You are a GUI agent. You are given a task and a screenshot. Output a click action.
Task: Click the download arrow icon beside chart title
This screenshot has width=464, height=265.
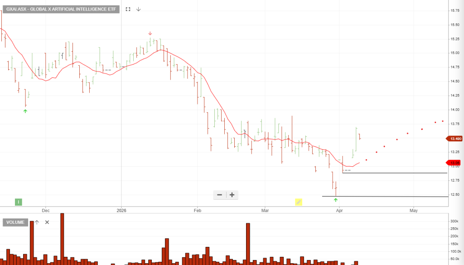[138, 9]
